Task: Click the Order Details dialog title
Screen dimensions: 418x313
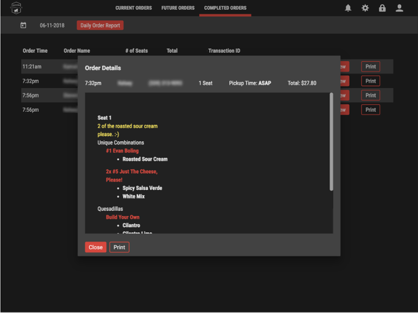Action: coord(103,68)
